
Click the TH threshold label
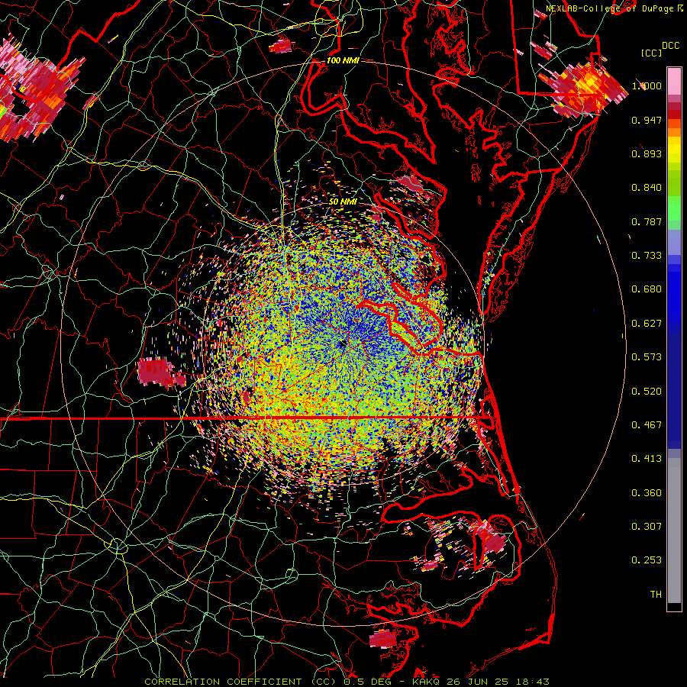click(656, 595)
